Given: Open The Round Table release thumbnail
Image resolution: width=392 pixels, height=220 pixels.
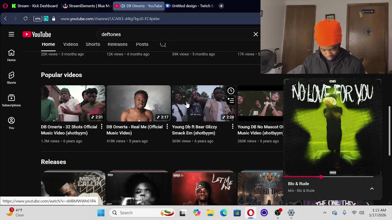Looking at the screenshot, I should 261,189.
